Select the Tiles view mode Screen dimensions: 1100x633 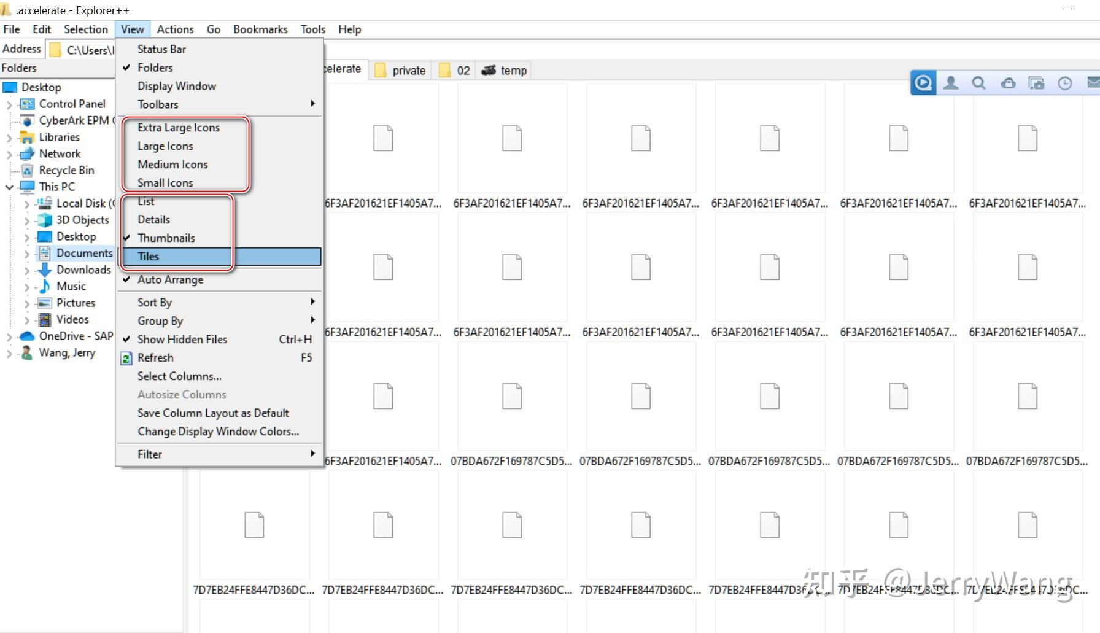(x=220, y=257)
